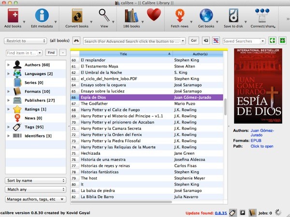290x217 pixels.
Task: Click the Find button
Action: coord(51,53)
